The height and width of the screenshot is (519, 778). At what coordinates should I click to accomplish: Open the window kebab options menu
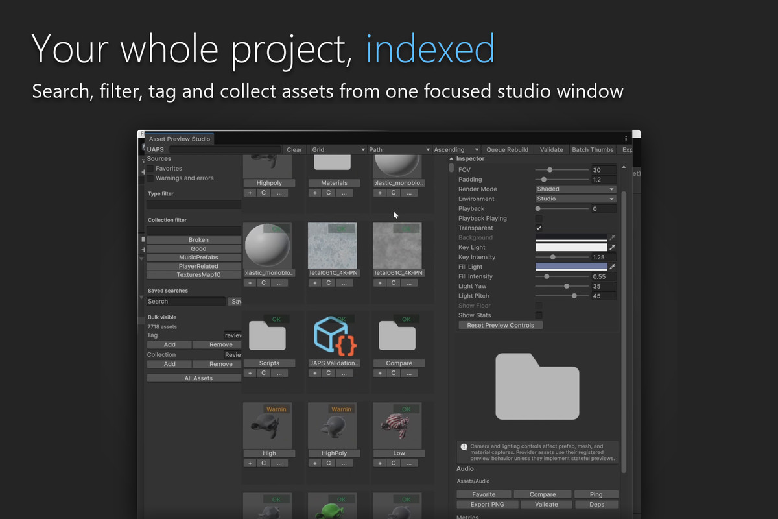[626, 138]
